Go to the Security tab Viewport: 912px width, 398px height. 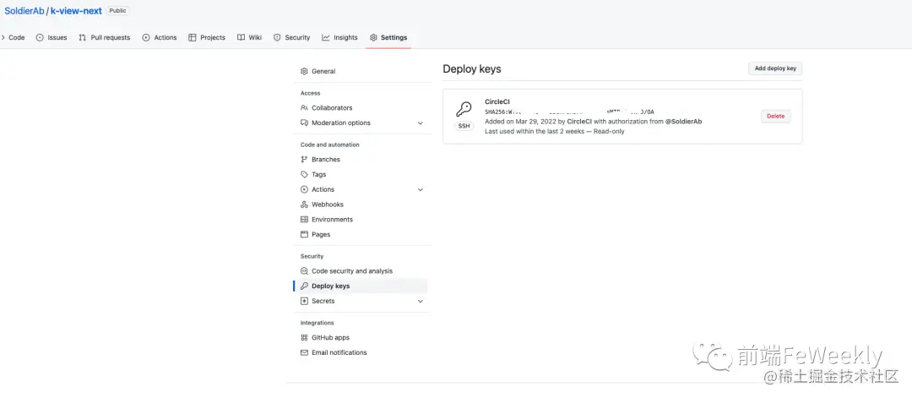(291, 37)
